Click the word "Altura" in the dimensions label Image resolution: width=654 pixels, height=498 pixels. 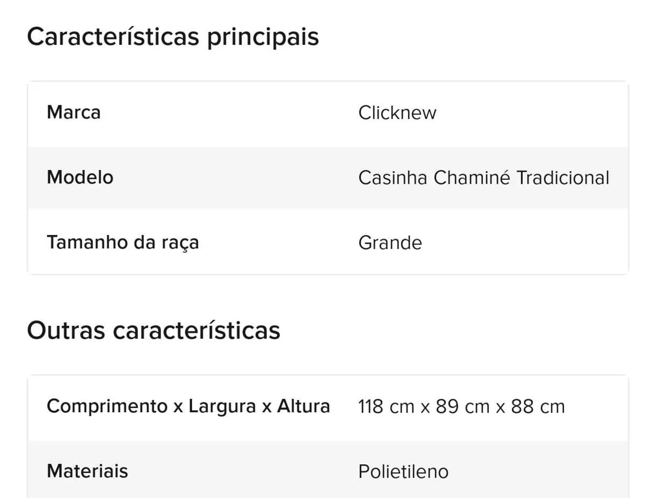(303, 407)
